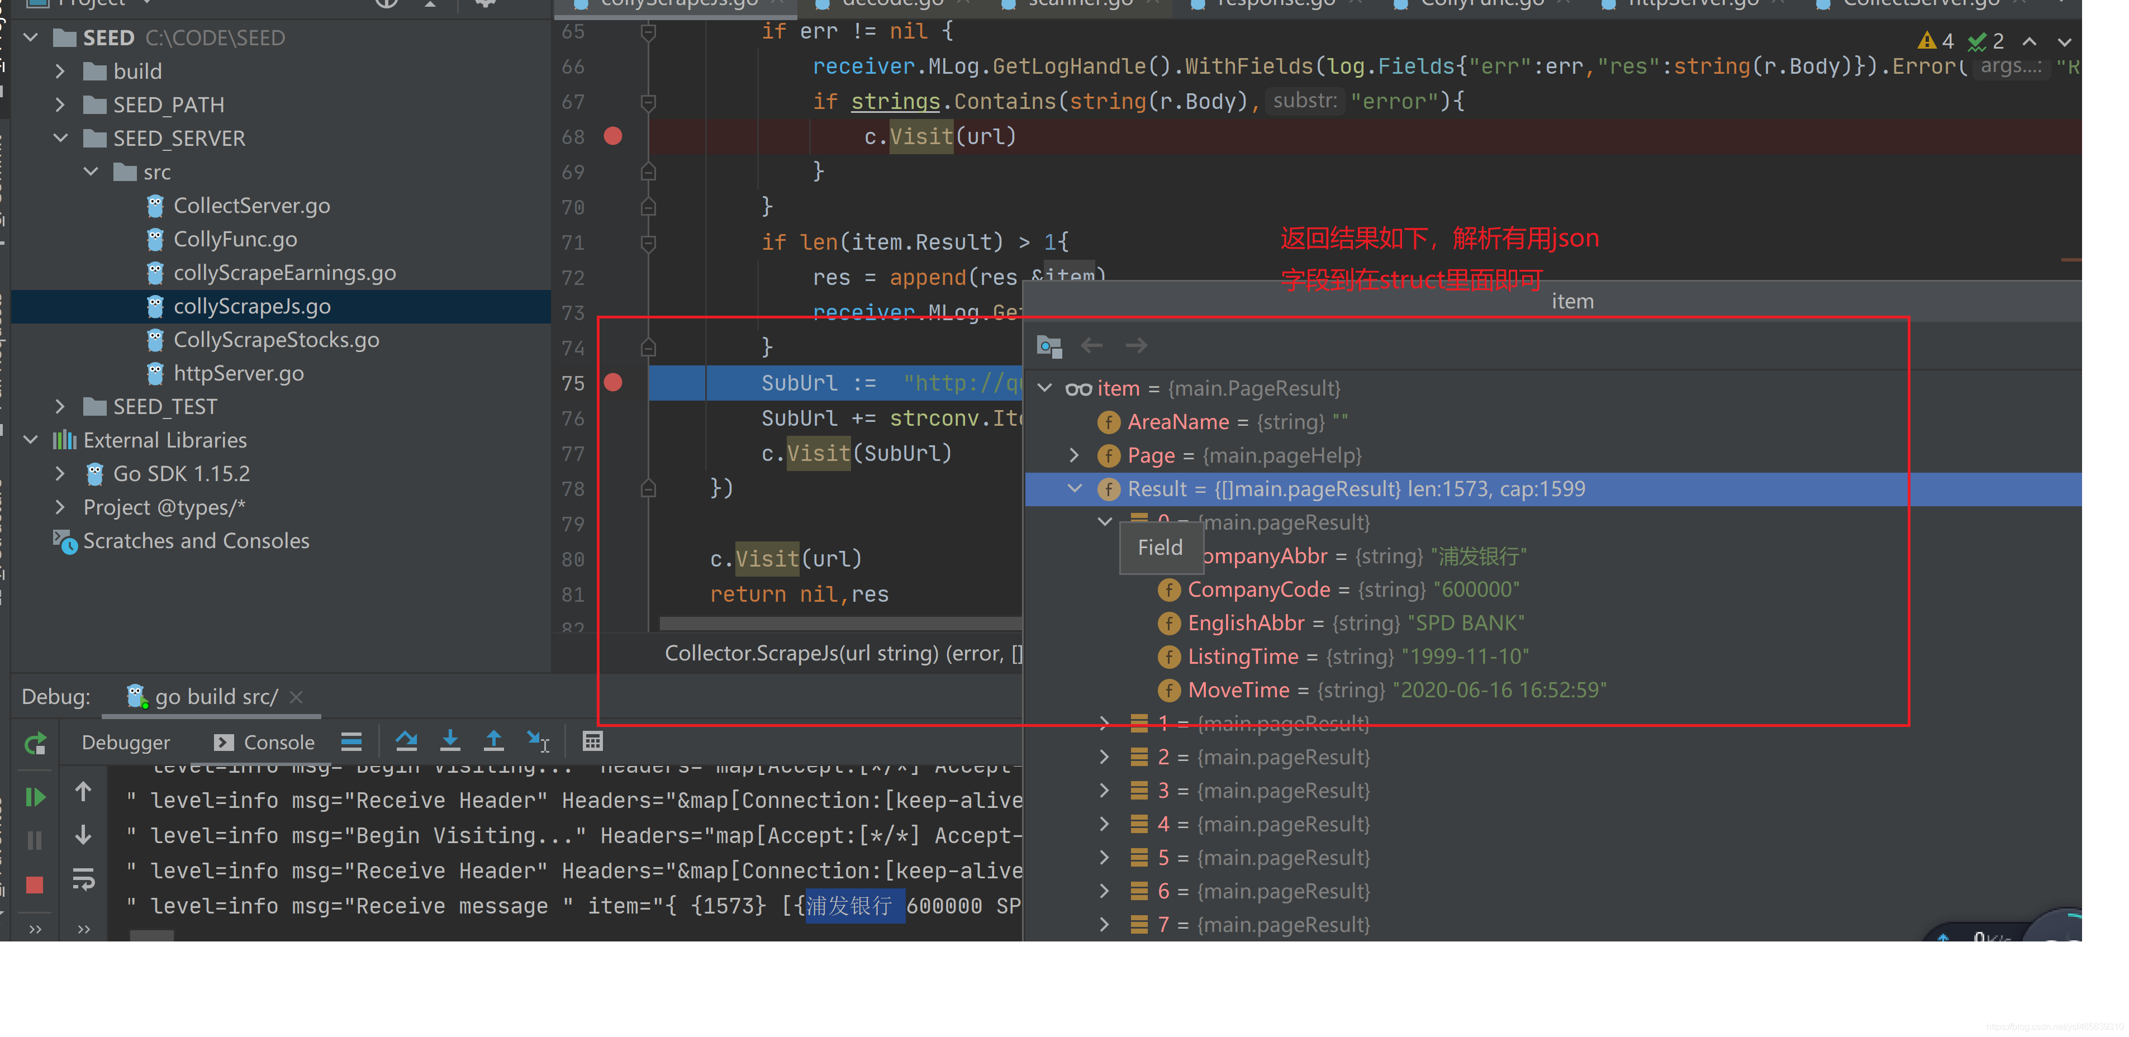The height and width of the screenshot is (1037, 2129).
Task: Expand the Page field in item popup
Action: click(x=1073, y=455)
